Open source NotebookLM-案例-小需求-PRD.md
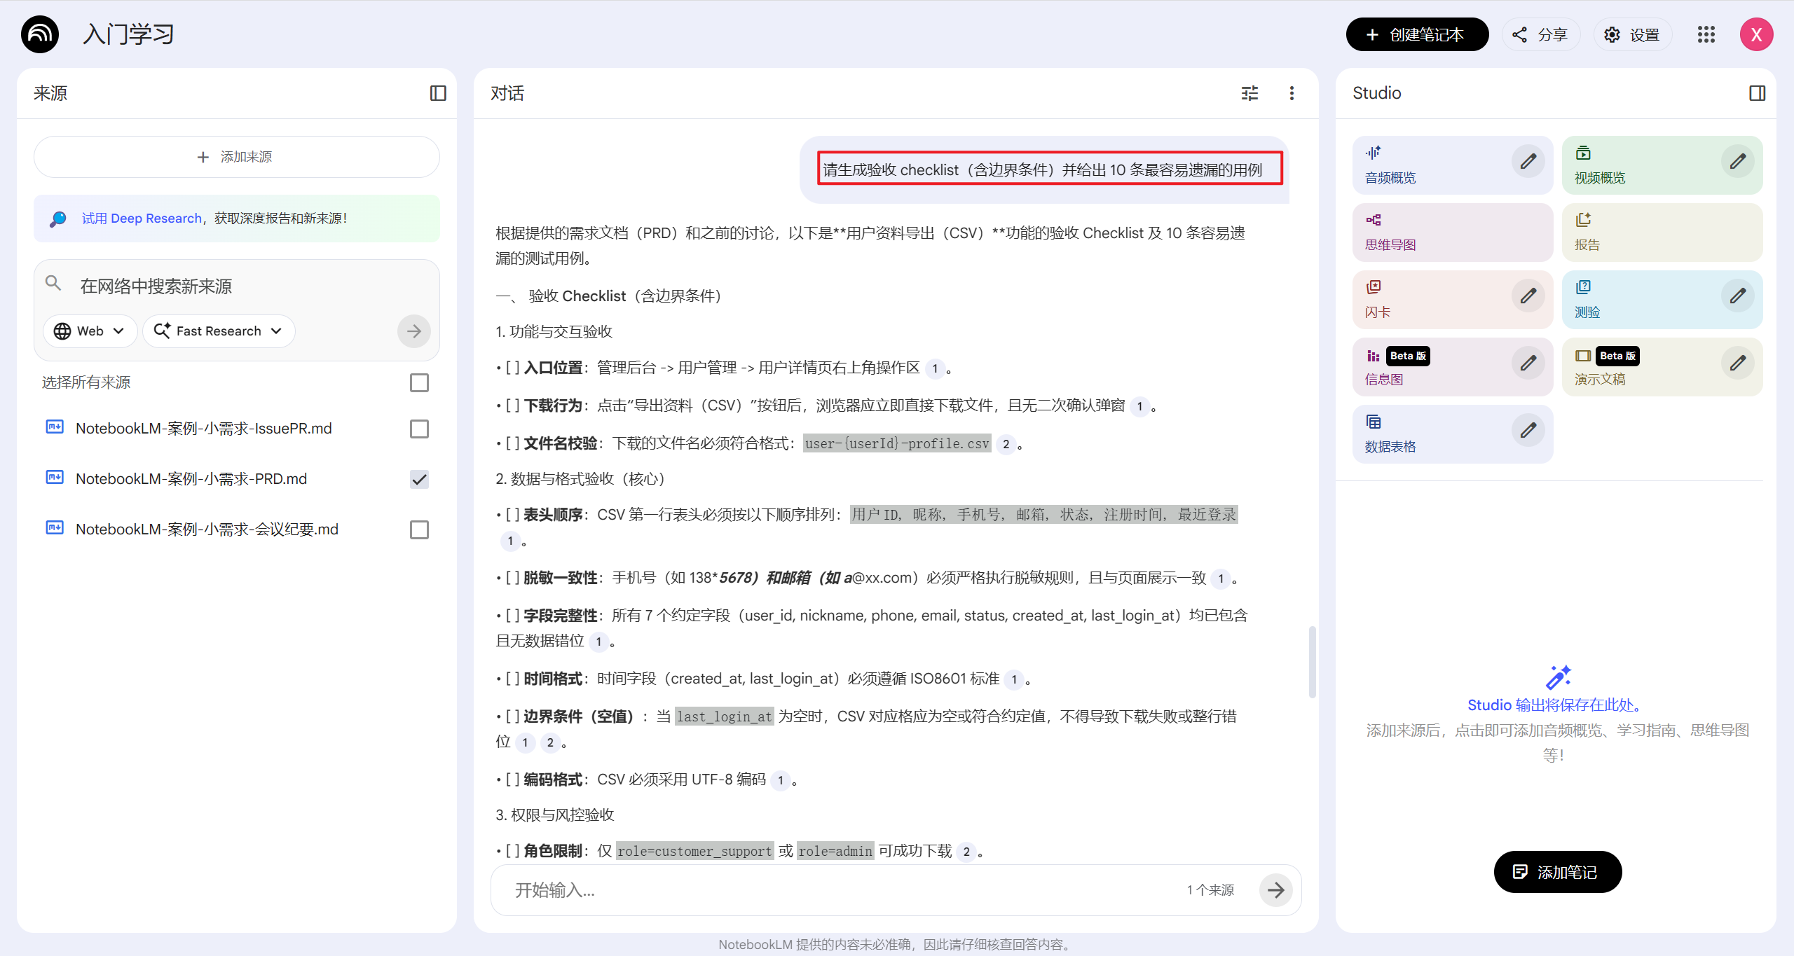1794x956 pixels. (191, 479)
